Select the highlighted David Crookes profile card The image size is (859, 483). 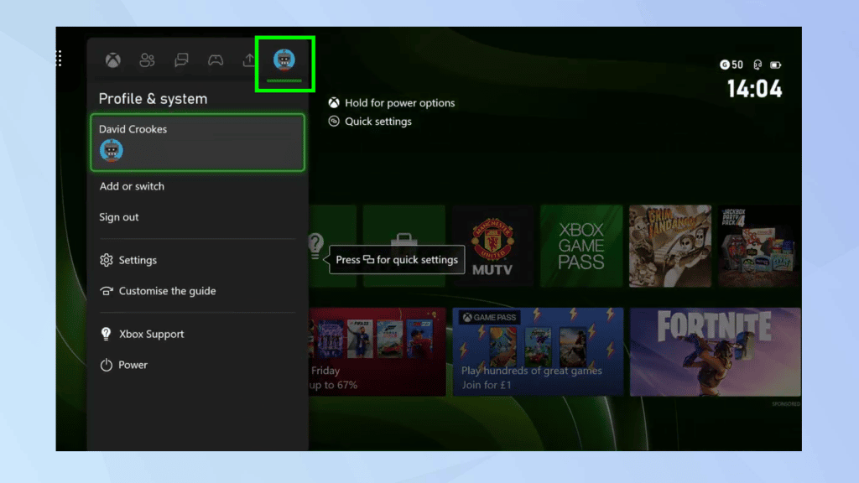[x=196, y=141]
